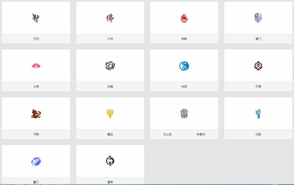Pick the teal 长歌 sect icon
Viewport: 294px width, 185px height.
258,114
